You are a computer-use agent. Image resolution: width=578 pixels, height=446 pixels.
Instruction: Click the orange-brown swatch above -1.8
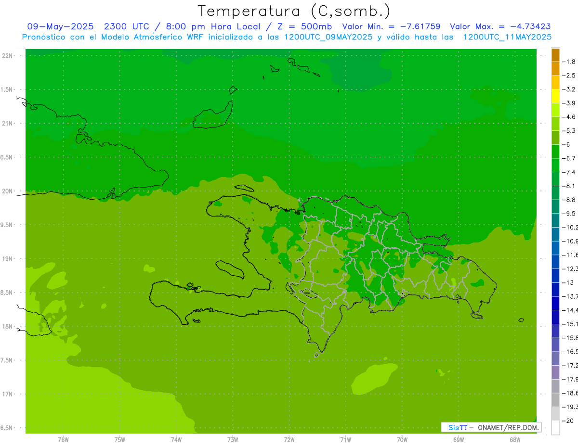(x=555, y=55)
